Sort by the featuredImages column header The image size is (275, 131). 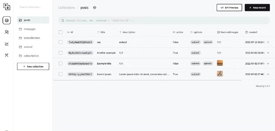(x=228, y=32)
